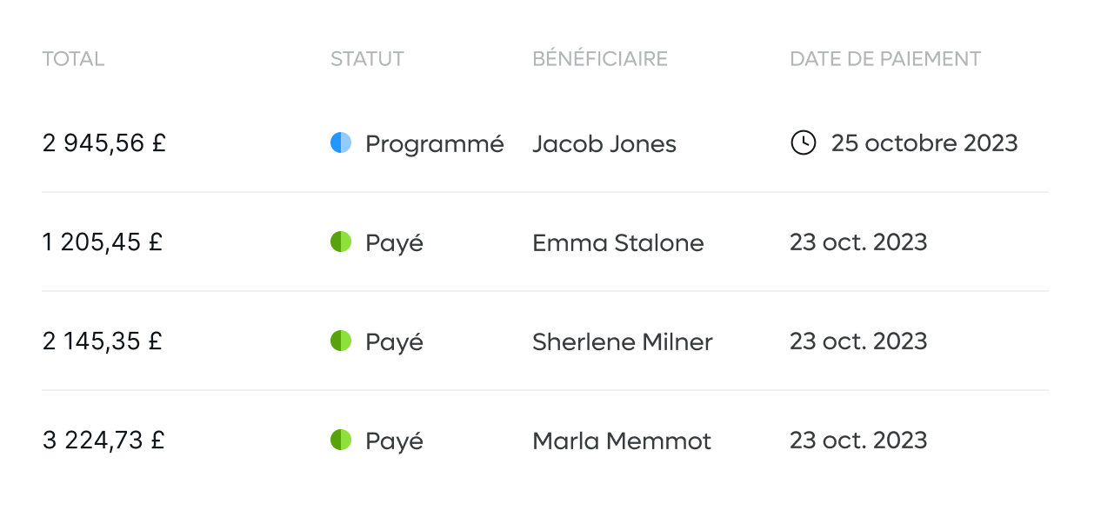This screenshot has height=530, width=1094.
Task: Click Payé status in Marla Memmot row
Action: 394,441
